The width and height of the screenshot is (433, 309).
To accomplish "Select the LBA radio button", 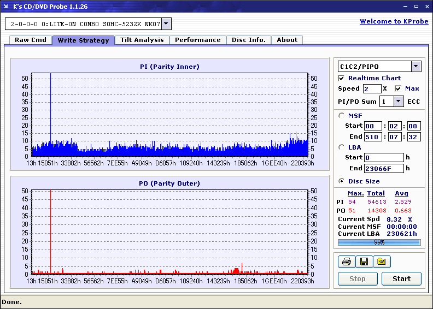I will click(x=342, y=147).
